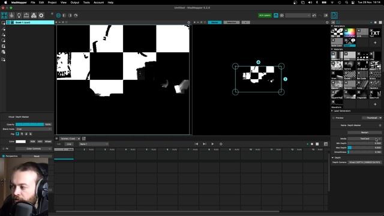
Task: Click the HSV color mode button
Action: coord(40,142)
